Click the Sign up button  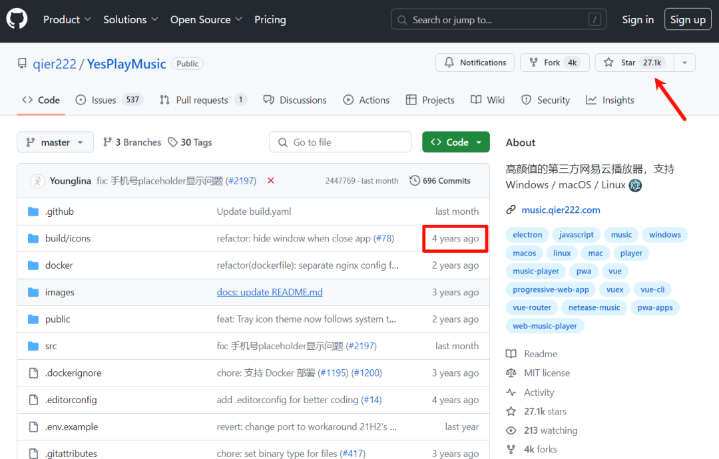click(x=688, y=20)
